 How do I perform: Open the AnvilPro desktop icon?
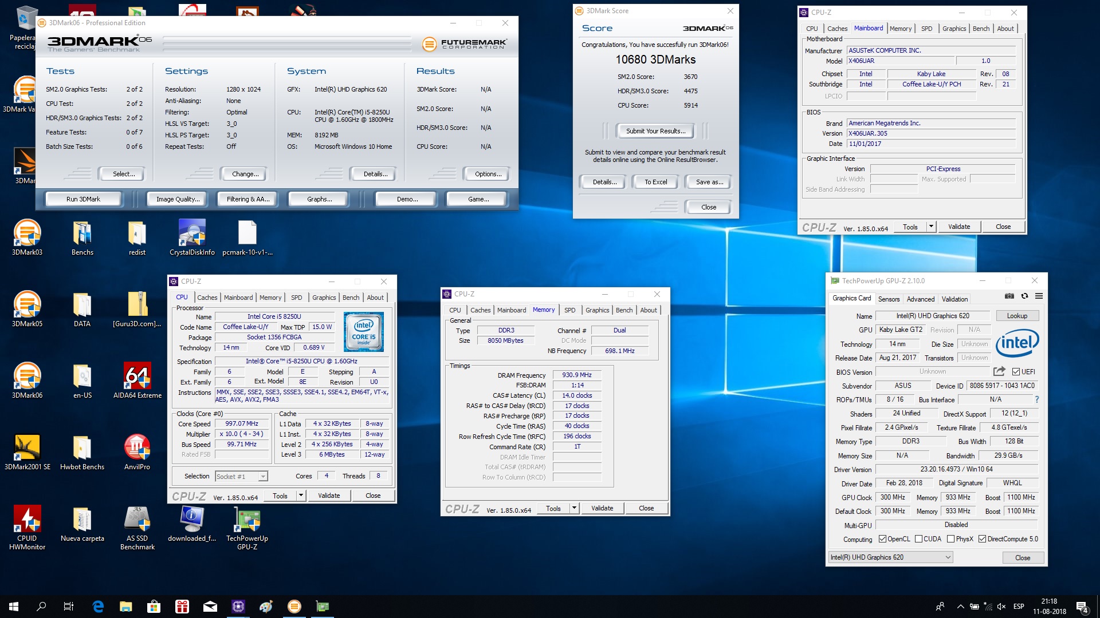click(137, 452)
